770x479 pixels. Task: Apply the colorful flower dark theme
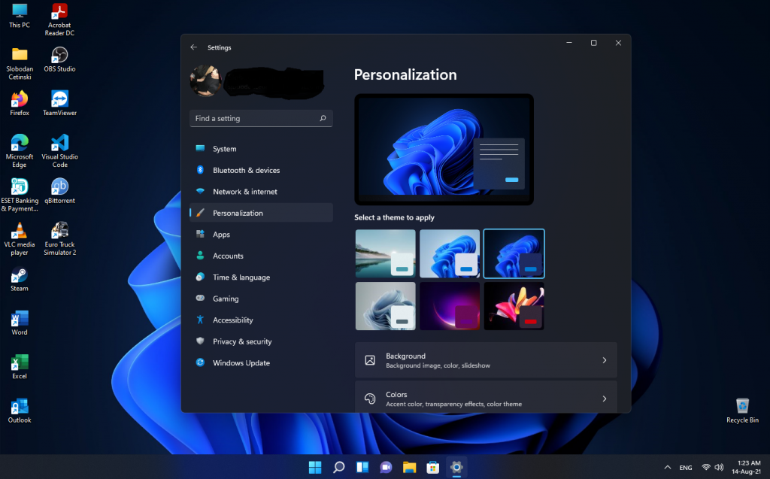pos(514,306)
